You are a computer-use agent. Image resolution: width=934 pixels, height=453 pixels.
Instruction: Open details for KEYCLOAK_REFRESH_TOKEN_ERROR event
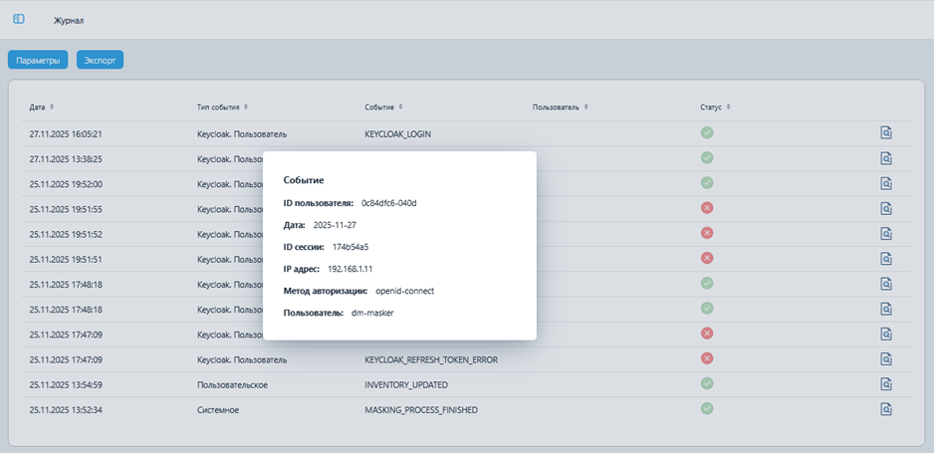[x=885, y=358]
